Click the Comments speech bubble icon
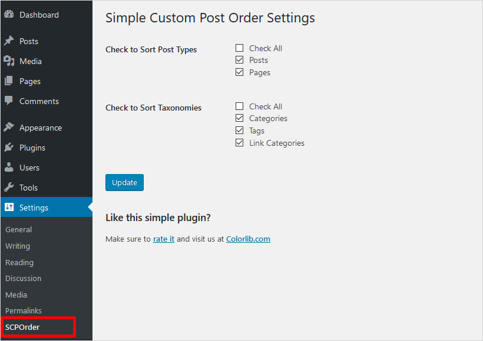Screen dimensions: 483x341 [x=9, y=101]
